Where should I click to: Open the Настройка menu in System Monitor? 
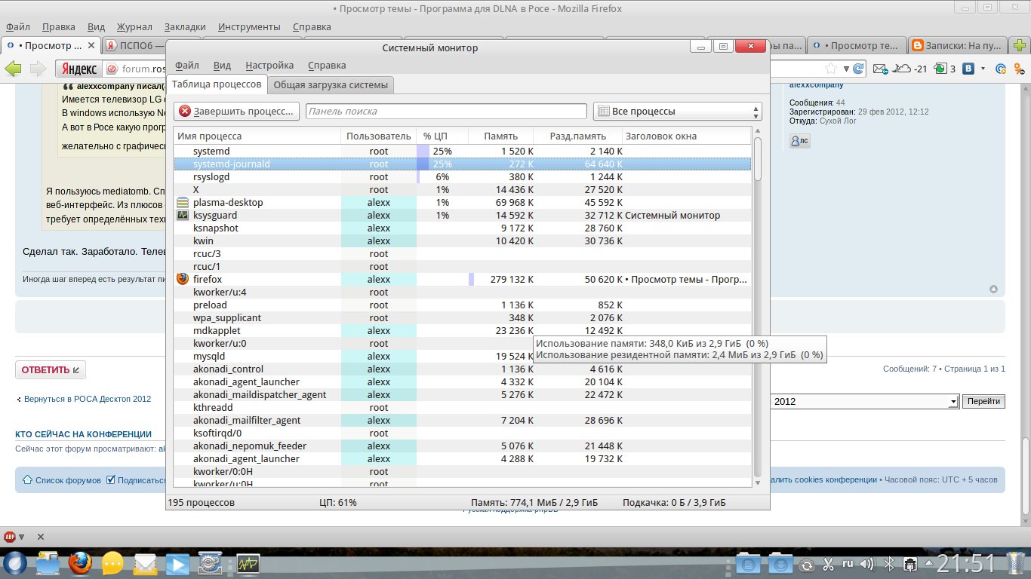coord(269,66)
